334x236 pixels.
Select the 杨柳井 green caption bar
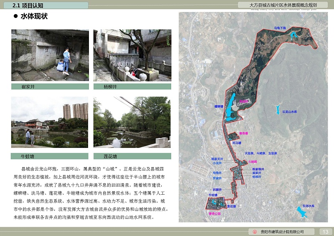click(x=132, y=86)
